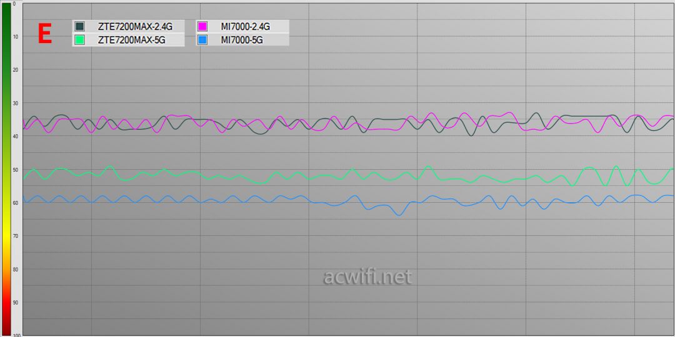Select the MI7000-2.4G legend label
Screen dimensions: 675x337
click(246, 27)
